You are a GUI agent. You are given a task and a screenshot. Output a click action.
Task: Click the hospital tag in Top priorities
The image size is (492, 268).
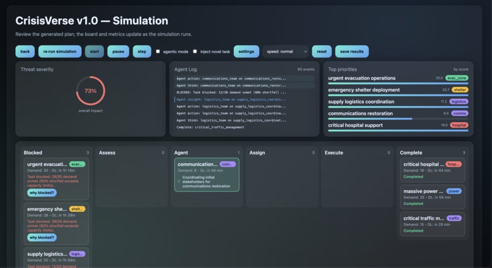459,125
